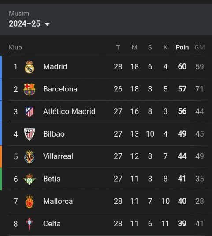This screenshot has height=236, width=212.
Task: Click the dropdown arrow beside 2024–25
Action: pos(47,24)
